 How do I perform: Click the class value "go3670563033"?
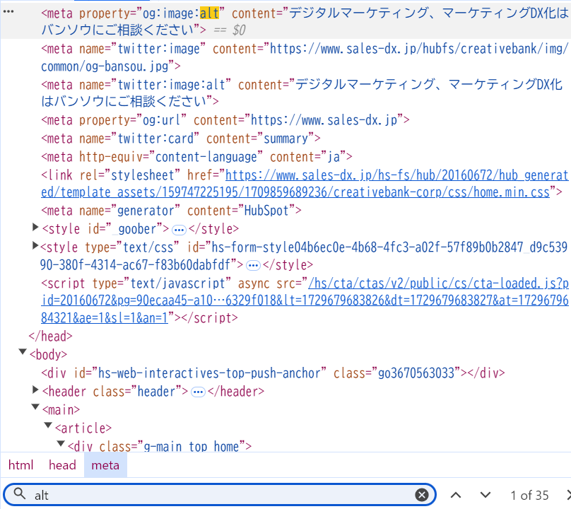pyautogui.click(x=417, y=373)
